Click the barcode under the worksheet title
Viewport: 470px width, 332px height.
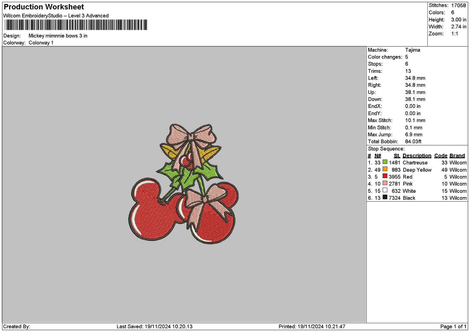(x=76, y=25)
